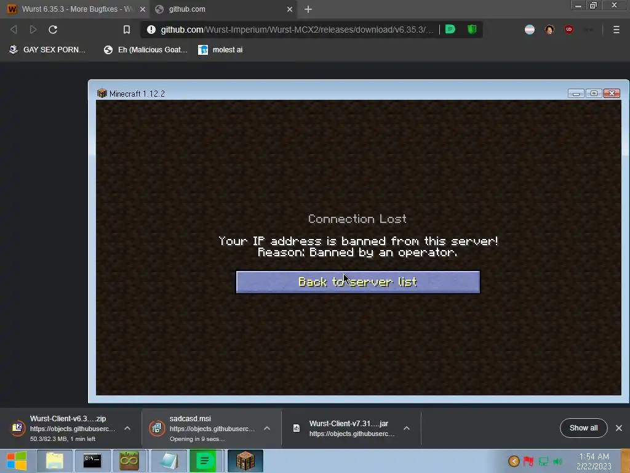Screen dimensions: 630x473
Task: Close the downloads bar
Action: click(619, 428)
